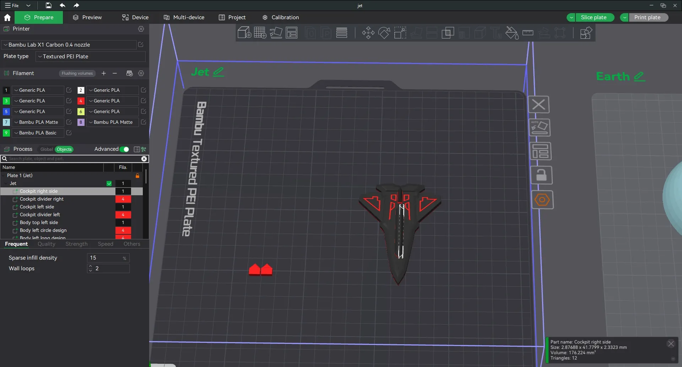Open filament 9 Bambu PLA Basic dropdown

coord(38,133)
